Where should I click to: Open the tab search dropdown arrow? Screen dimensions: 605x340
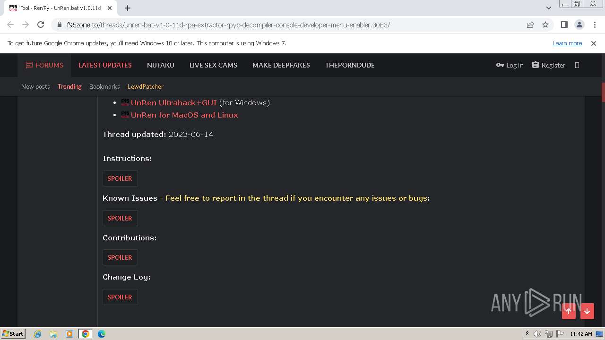[x=549, y=8]
